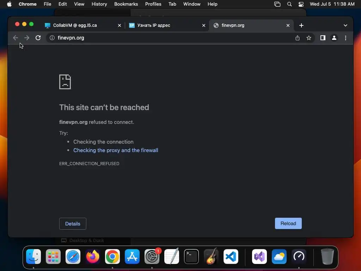
Task: Open the Edit menu
Action: click(x=63, y=4)
